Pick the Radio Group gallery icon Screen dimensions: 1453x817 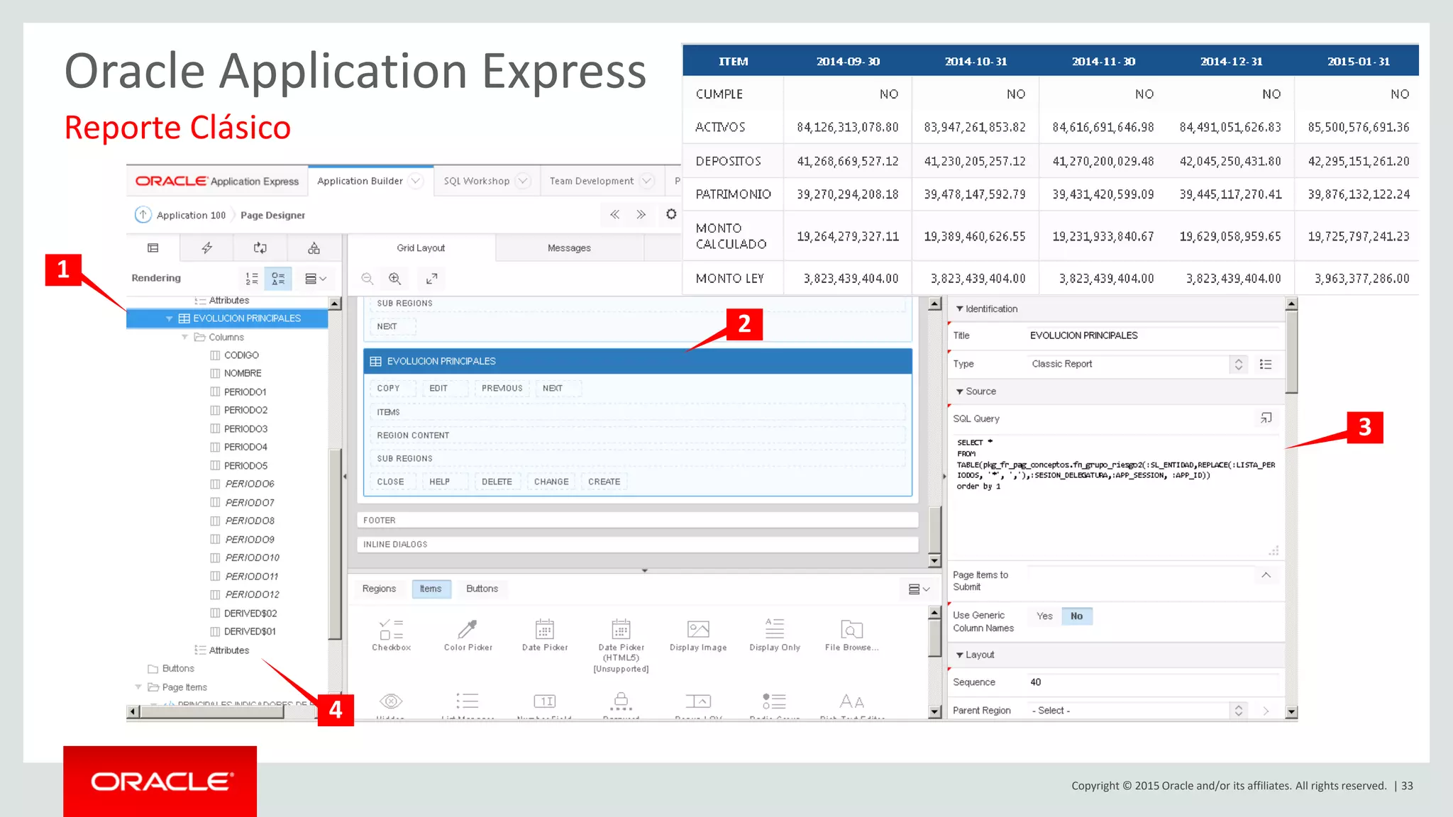coord(774,701)
